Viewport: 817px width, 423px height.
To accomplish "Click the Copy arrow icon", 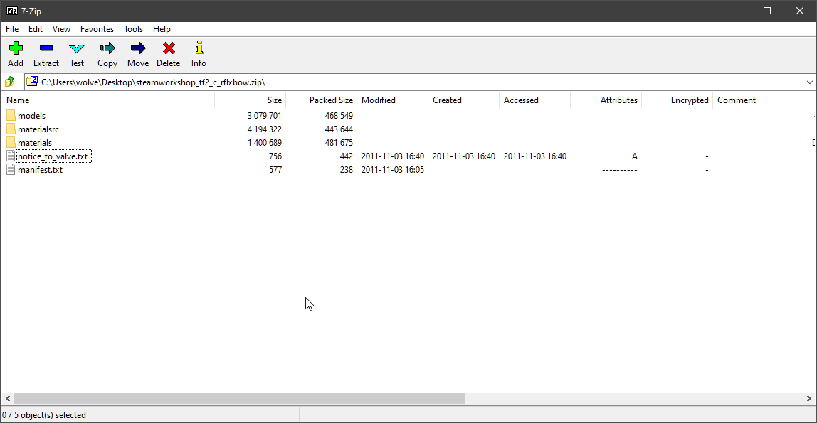I will click(107, 48).
